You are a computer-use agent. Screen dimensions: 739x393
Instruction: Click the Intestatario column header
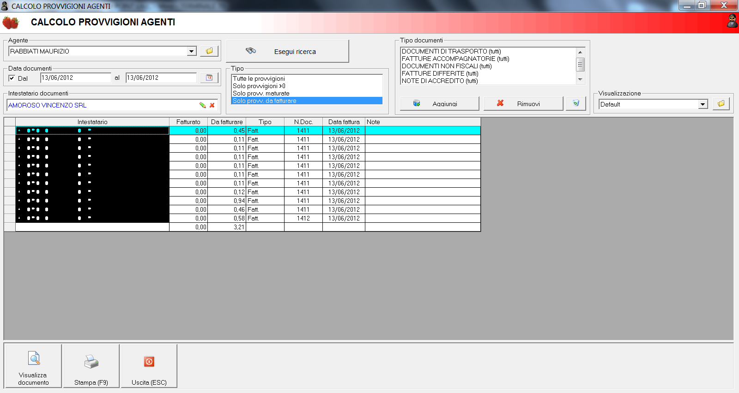[92, 122]
